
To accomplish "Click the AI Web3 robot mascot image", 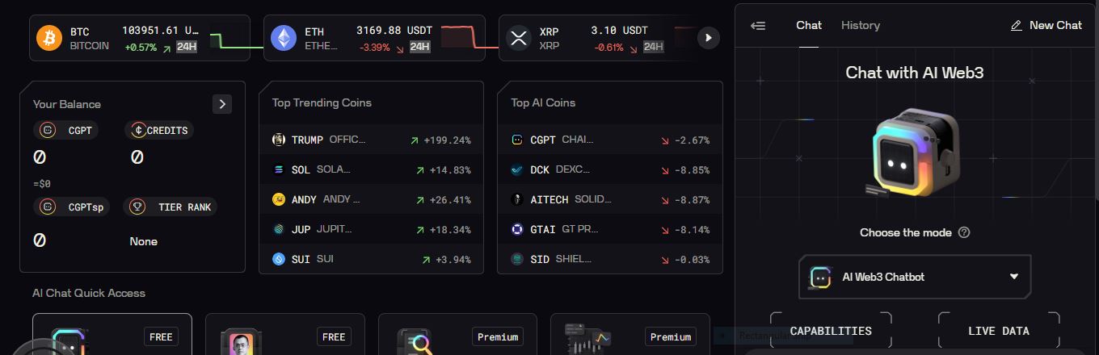I will 914,153.
